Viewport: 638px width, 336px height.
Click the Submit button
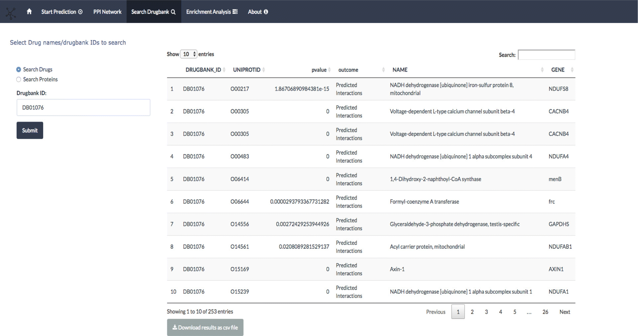[30, 130]
